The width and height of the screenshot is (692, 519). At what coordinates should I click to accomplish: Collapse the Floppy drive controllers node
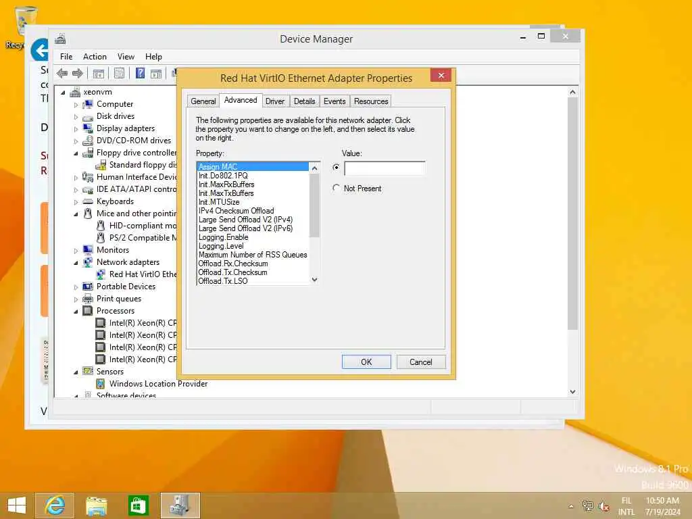coord(76,153)
